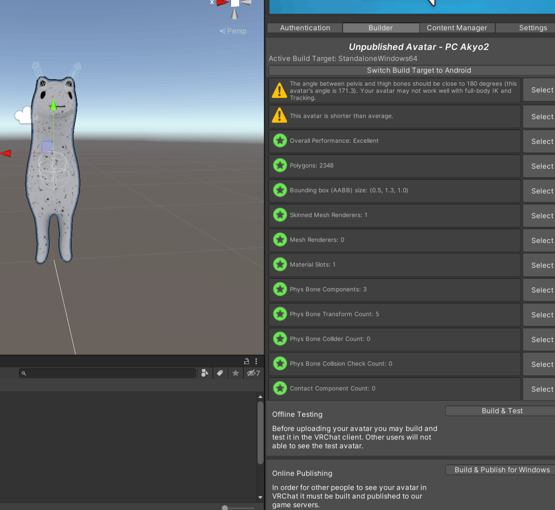Click the white center cube of scene gizmo

235,3
